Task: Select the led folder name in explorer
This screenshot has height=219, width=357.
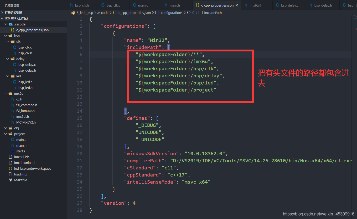Action: [x=19, y=76]
